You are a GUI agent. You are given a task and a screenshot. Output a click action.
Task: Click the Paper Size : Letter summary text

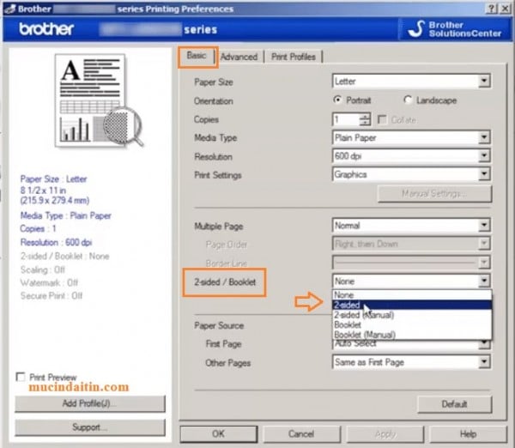tap(53, 179)
